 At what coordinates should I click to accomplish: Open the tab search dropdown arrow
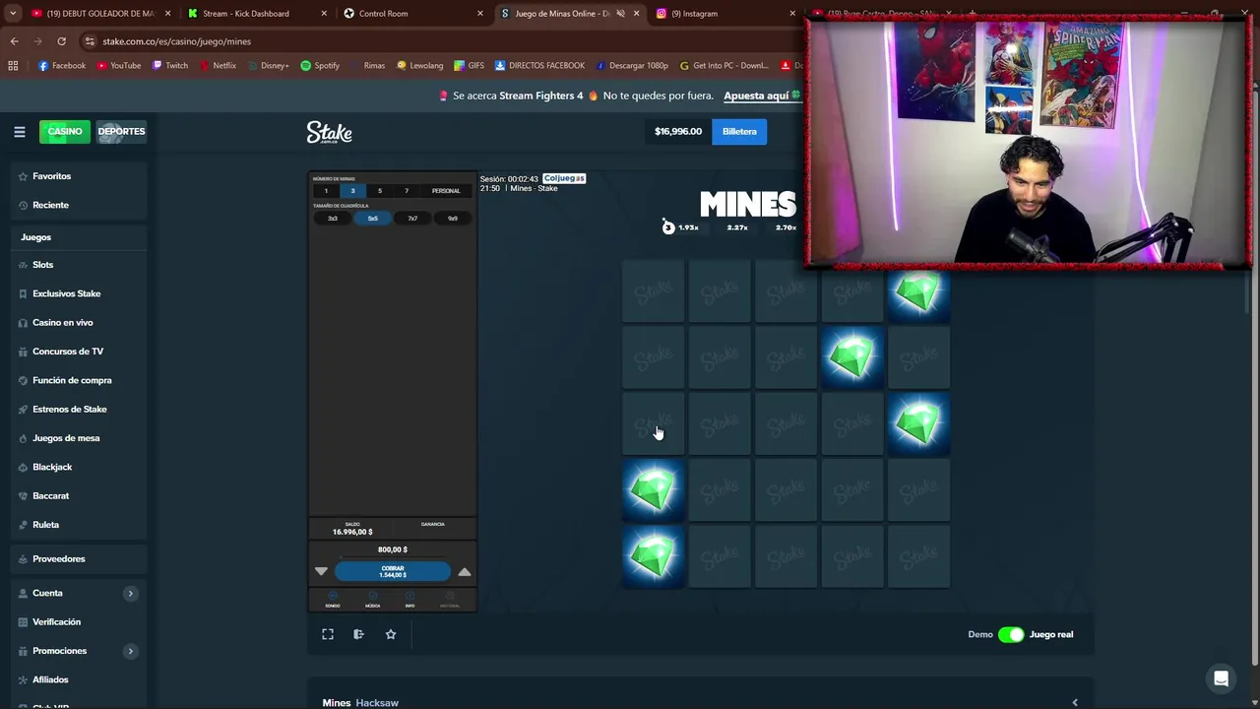point(13,14)
